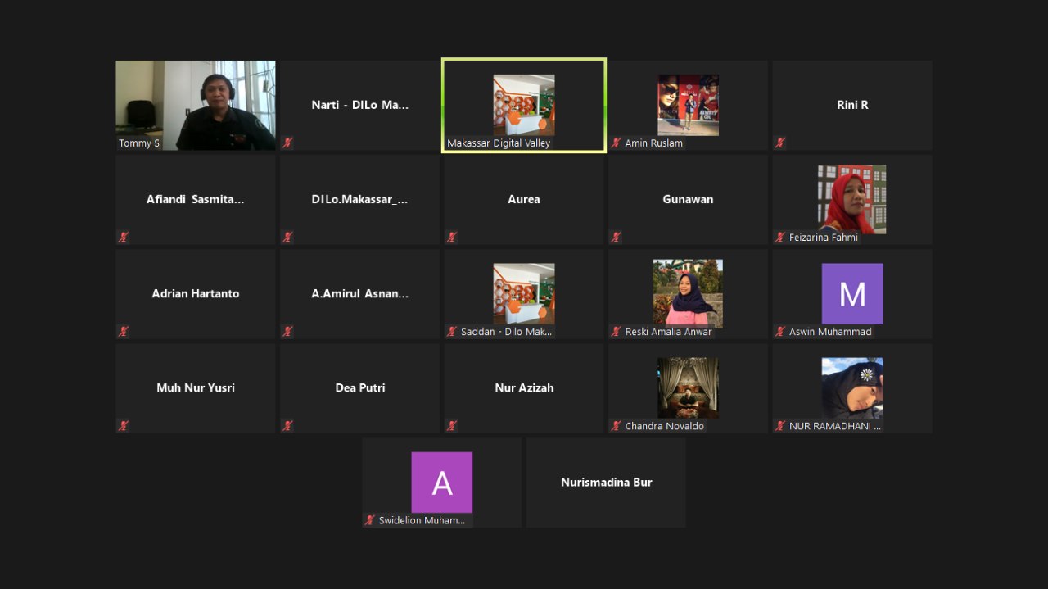This screenshot has width=1048, height=589.
Task: Select the Adrian Hartanto participant tile
Action: (195, 293)
